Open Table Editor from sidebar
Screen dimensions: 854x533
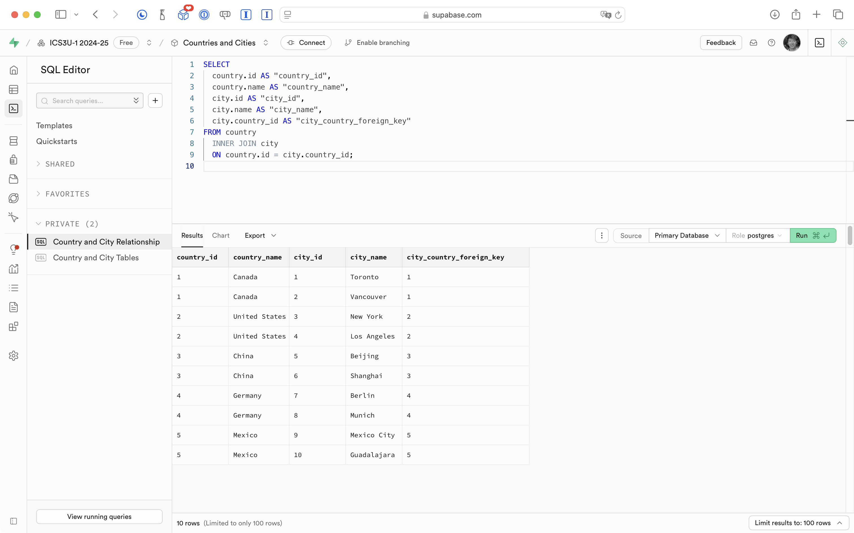pyautogui.click(x=13, y=89)
